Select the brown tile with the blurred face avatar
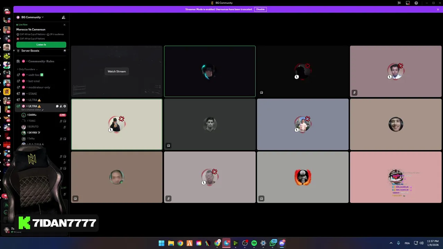The width and height of the screenshot is (443, 249). [x=117, y=177]
